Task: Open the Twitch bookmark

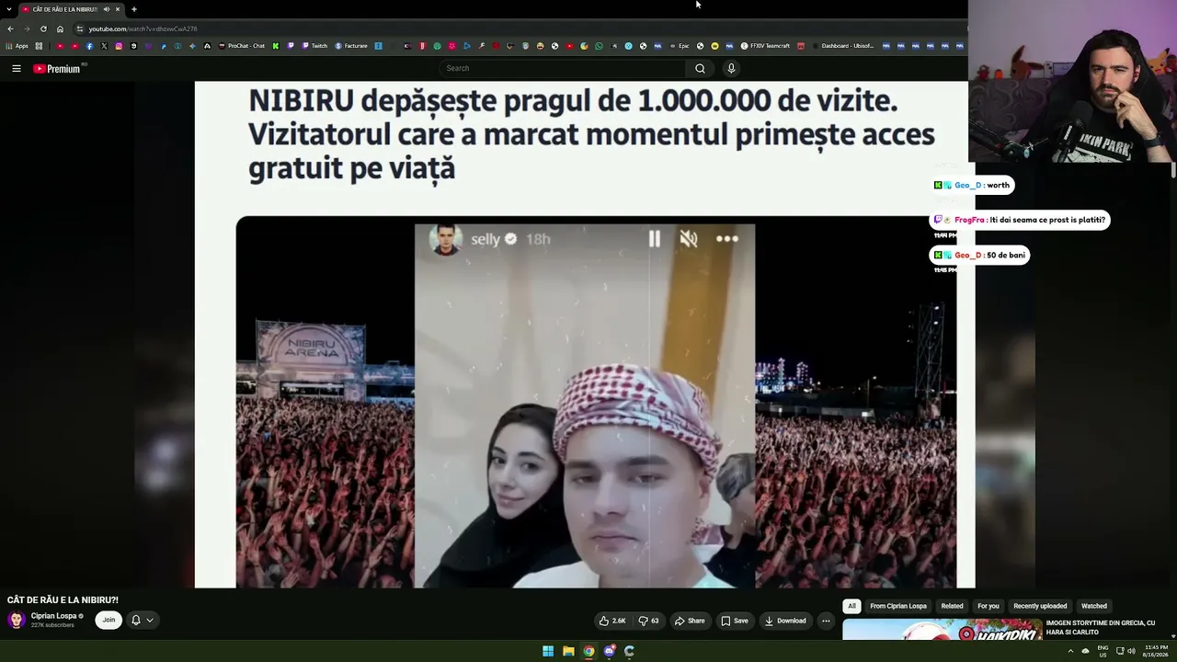Action: [314, 46]
